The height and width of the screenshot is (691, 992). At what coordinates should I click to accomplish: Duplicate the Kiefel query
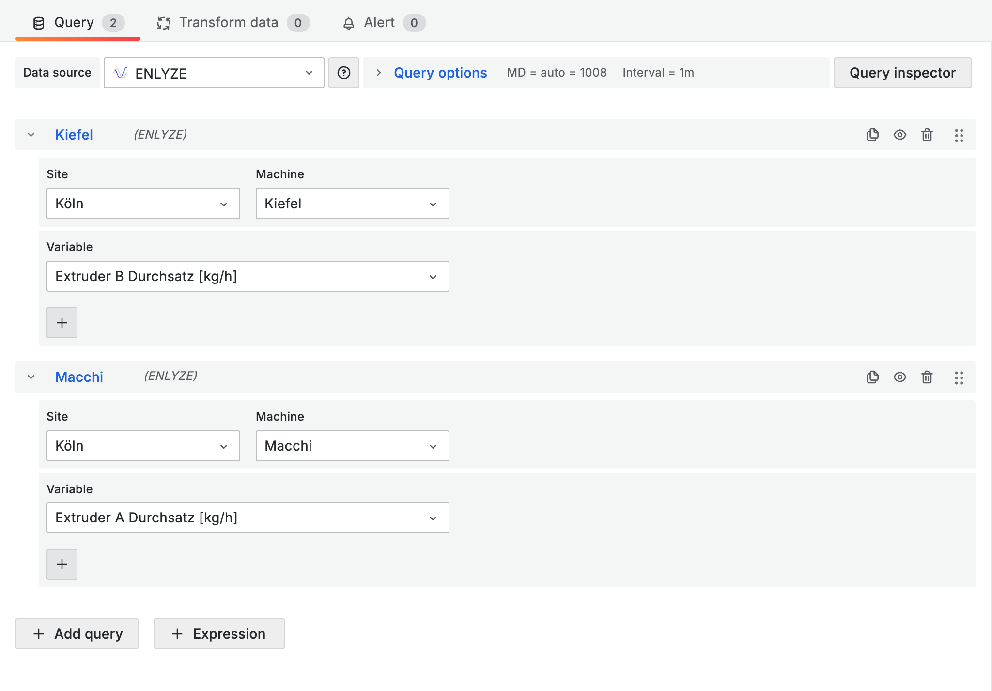(x=872, y=135)
